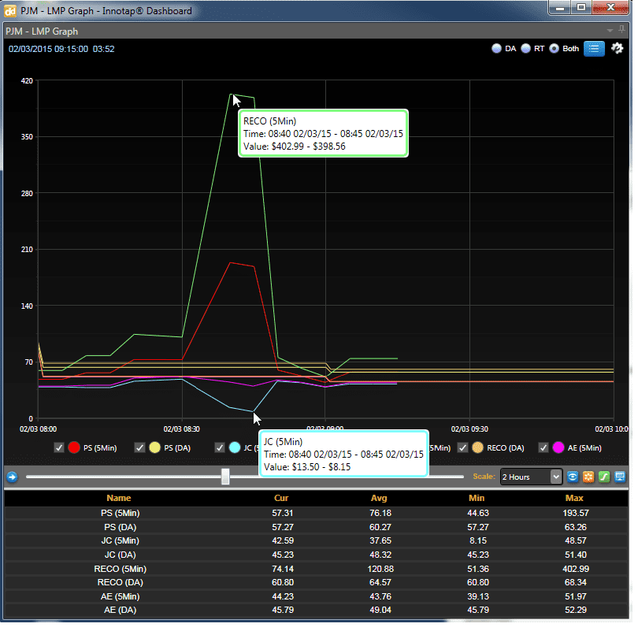Select the JC (5Min) table row name
Screen dimensions: 638x631
click(x=120, y=540)
